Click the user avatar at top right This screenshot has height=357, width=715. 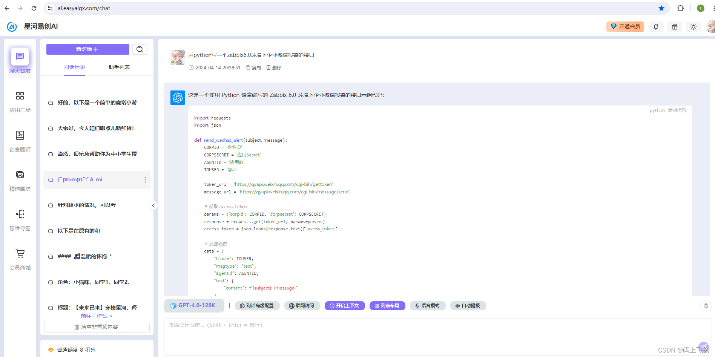pos(711,27)
